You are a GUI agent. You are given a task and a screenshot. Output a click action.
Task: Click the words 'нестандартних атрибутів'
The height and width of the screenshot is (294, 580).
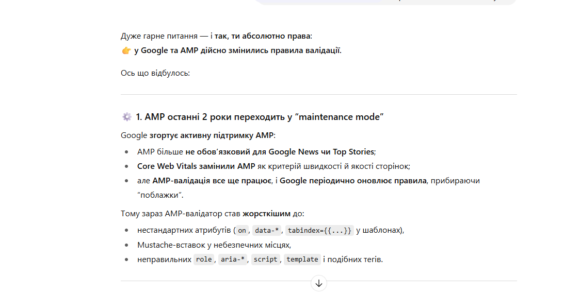coord(184,230)
